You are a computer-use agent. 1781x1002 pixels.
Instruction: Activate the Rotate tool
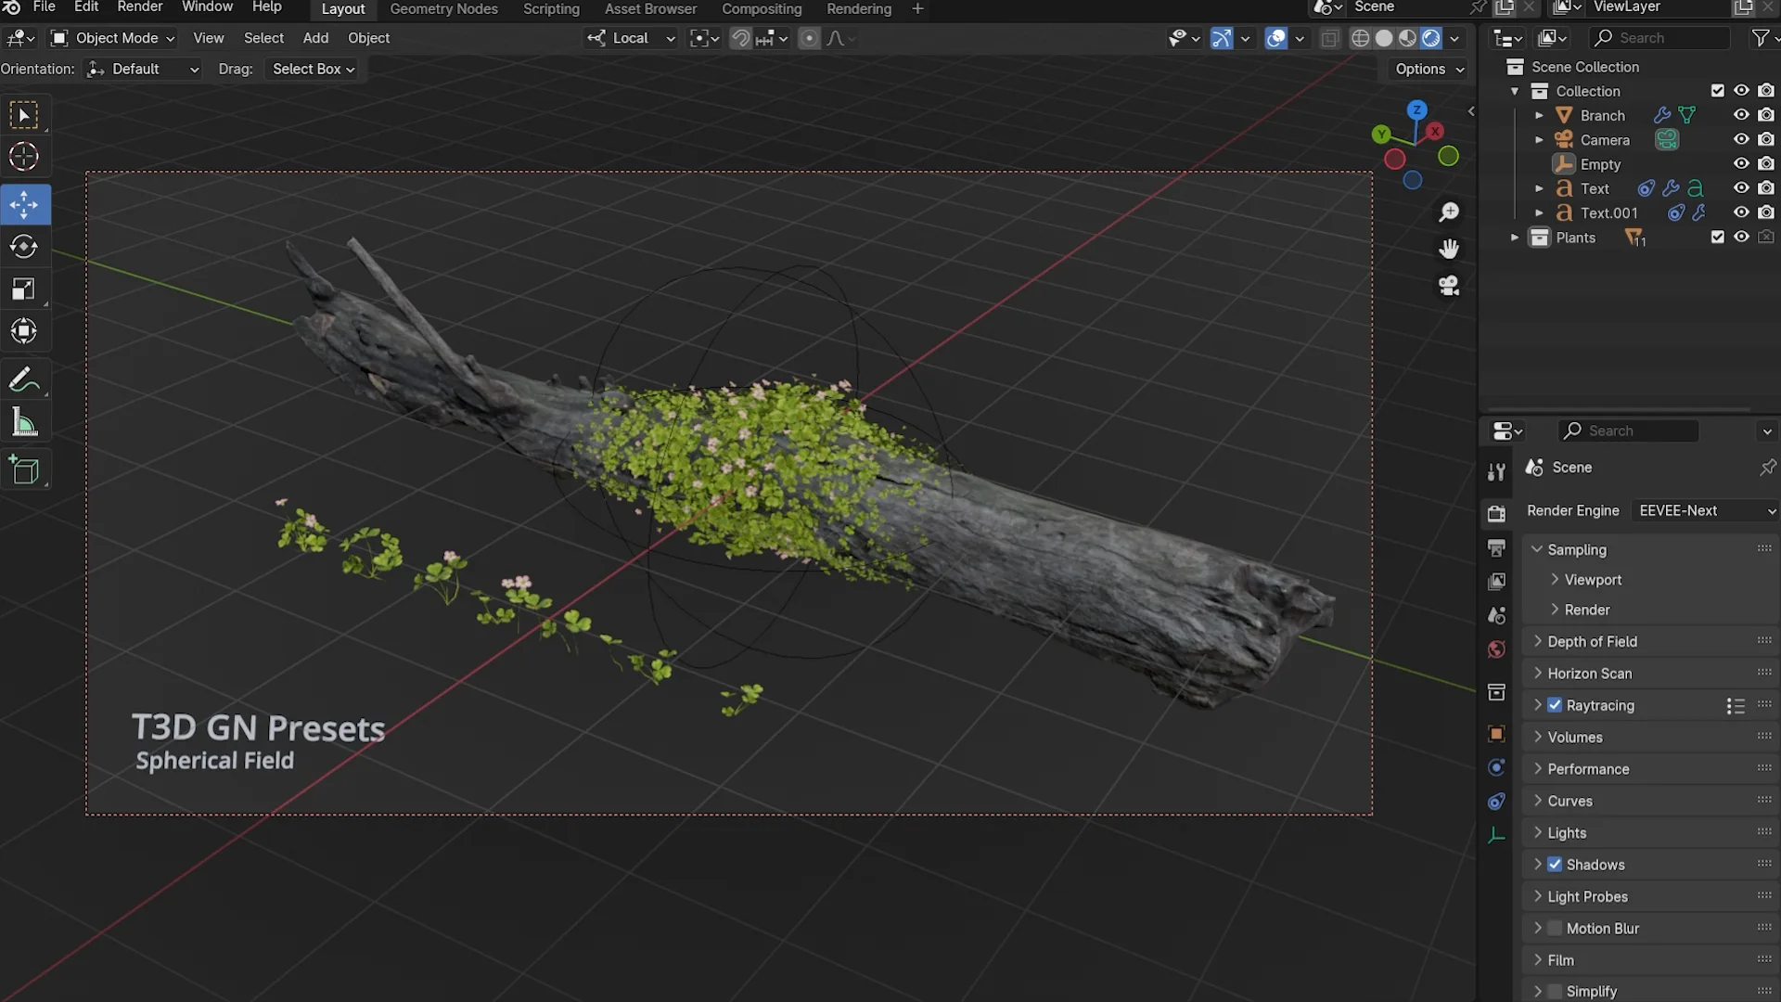coord(24,247)
